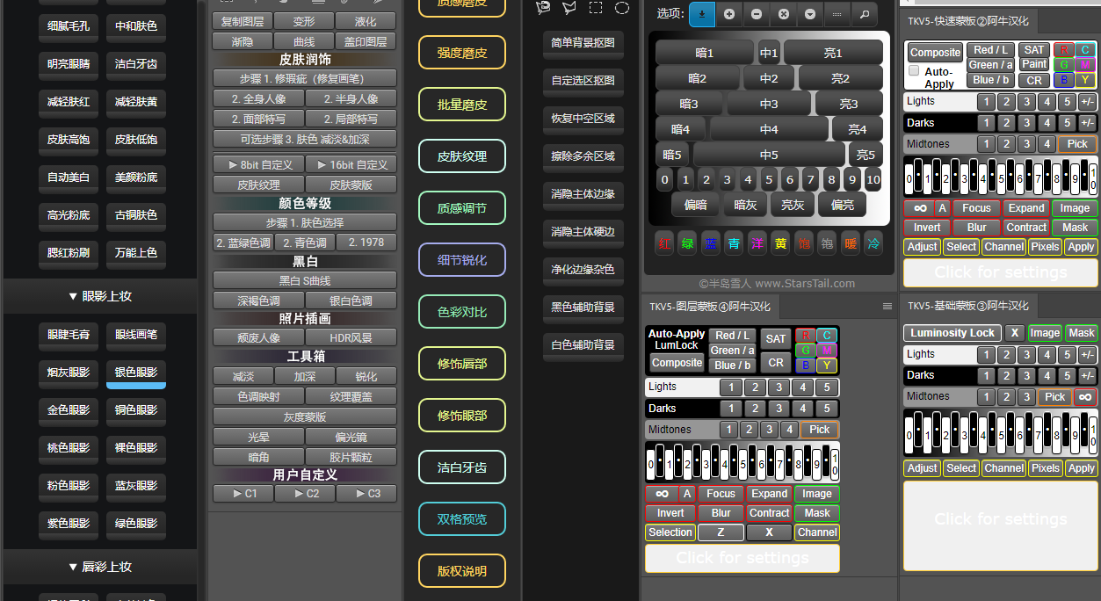This screenshot has height=601, width=1101.
Task: Select the elliptical marquee icon at top
Action: click(622, 8)
